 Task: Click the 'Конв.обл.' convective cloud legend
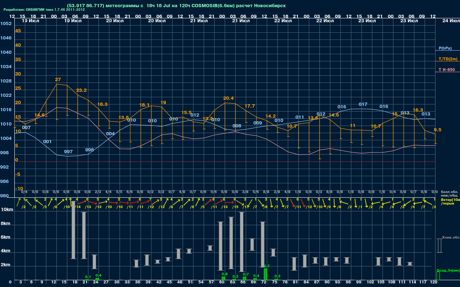[x=451, y=237]
